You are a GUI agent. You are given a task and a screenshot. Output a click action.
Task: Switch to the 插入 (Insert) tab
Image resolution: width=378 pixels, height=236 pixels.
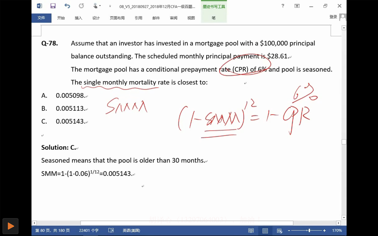pyautogui.click(x=78, y=18)
